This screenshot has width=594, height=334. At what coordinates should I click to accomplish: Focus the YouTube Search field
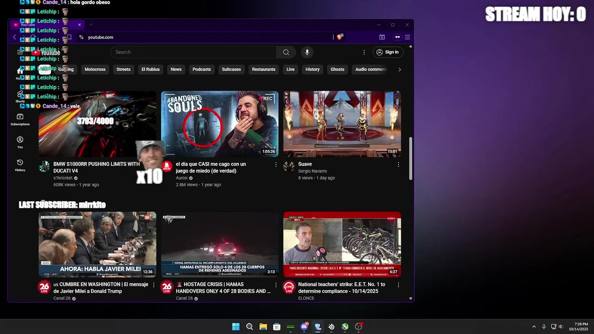tap(194, 52)
